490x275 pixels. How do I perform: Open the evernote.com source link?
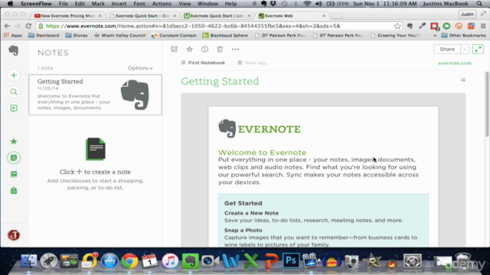pyautogui.click(x=455, y=63)
